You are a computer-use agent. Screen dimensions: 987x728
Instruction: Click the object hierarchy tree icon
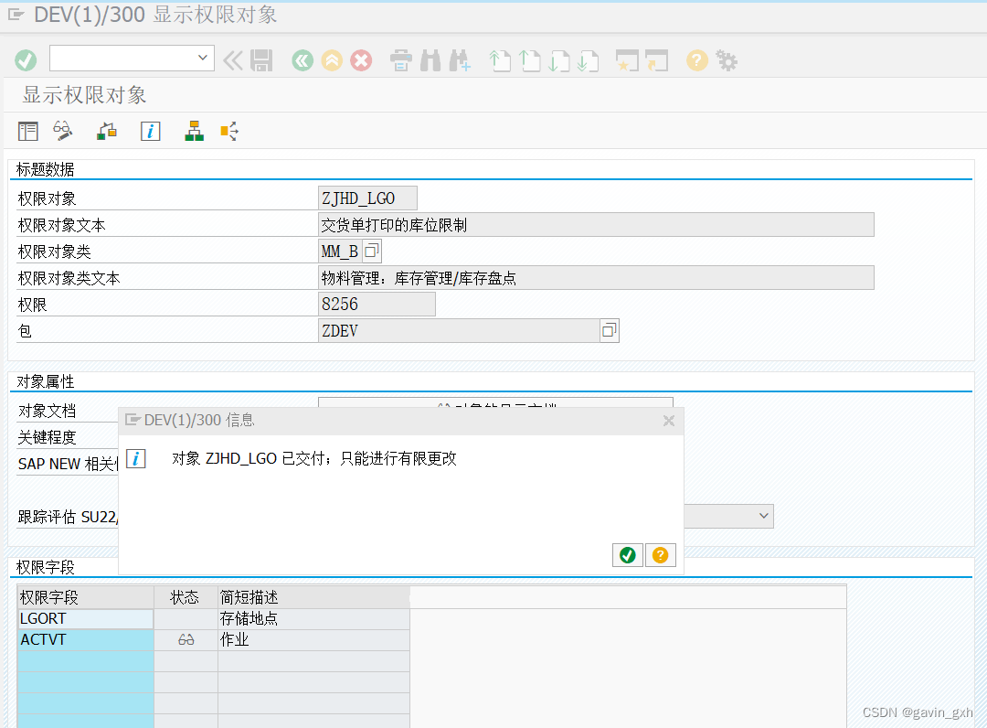pyautogui.click(x=194, y=131)
